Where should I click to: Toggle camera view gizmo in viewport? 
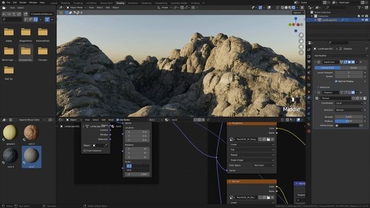[301, 47]
